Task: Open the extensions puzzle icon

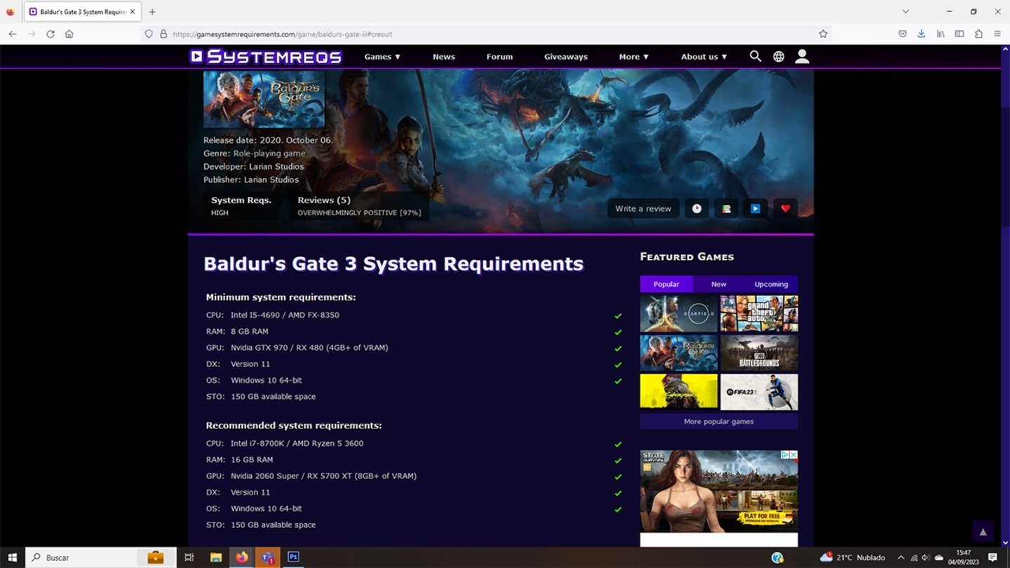Action: tap(978, 34)
